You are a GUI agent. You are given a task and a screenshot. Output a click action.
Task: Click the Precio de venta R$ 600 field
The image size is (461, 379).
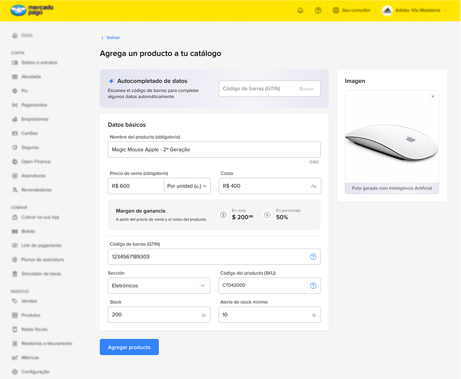coord(136,186)
